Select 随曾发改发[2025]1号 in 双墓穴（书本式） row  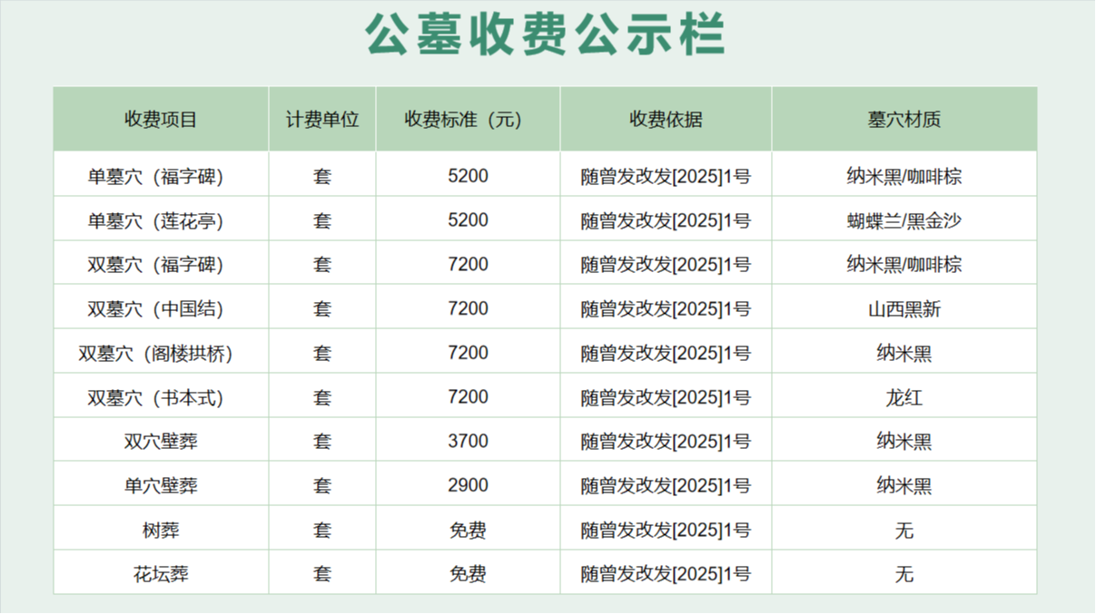666,395
